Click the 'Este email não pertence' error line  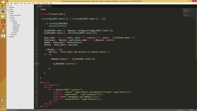pos(79,52)
